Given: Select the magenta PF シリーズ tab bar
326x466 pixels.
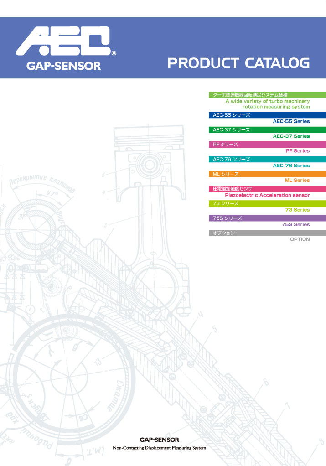Looking at the screenshot, I should tap(267, 145).
